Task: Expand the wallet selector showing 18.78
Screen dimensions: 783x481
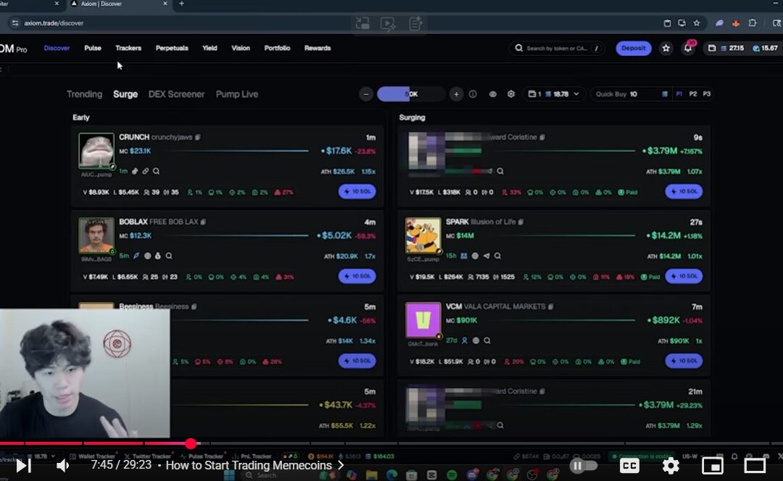Action: pyautogui.click(x=554, y=93)
